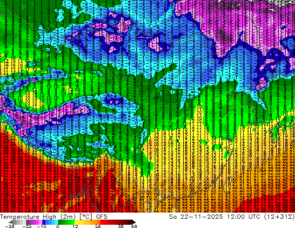Viewport: 295px width, 228px height.
Task: Click the light gray swatch in the legend
Action: pyautogui.click(x=24, y=222)
